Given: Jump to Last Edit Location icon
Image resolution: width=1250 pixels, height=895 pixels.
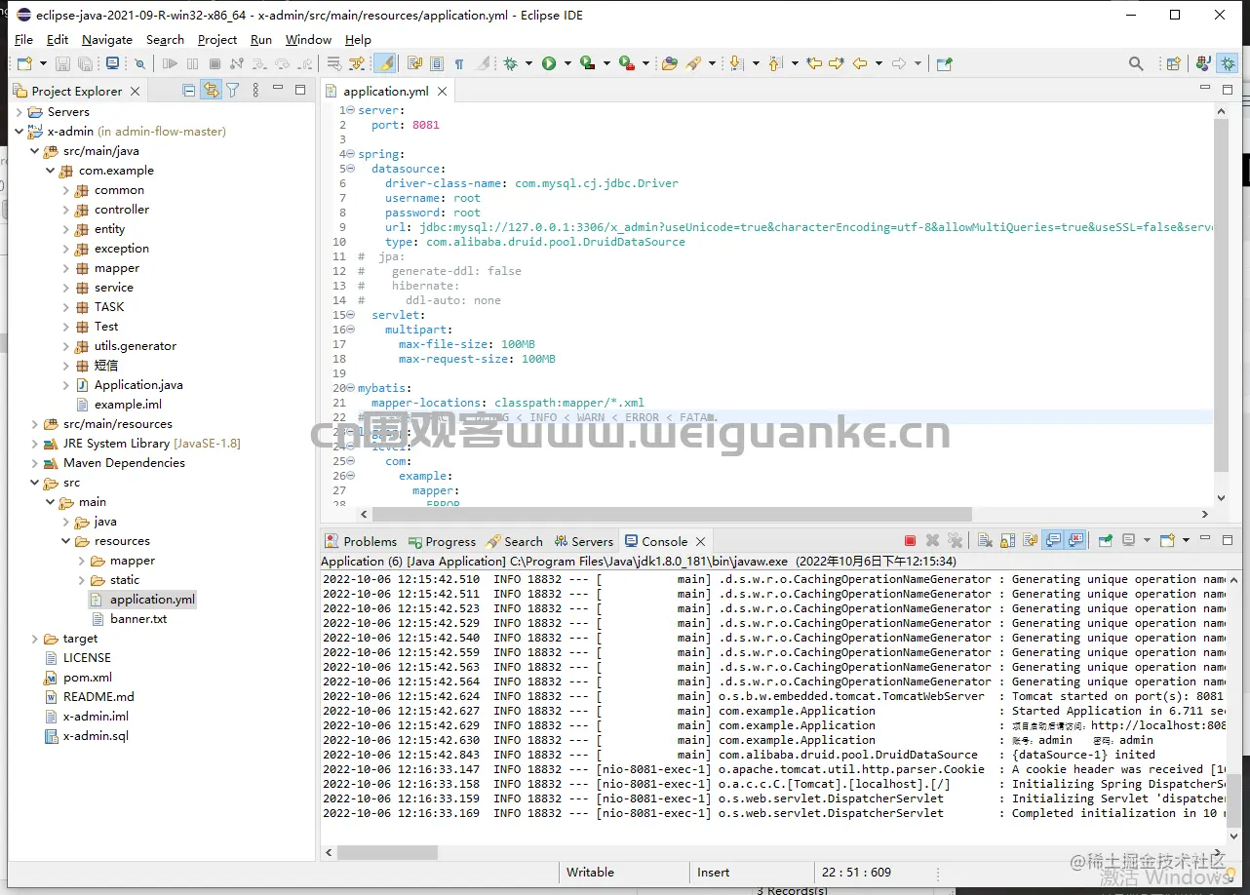Looking at the screenshot, I should point(814,63).
